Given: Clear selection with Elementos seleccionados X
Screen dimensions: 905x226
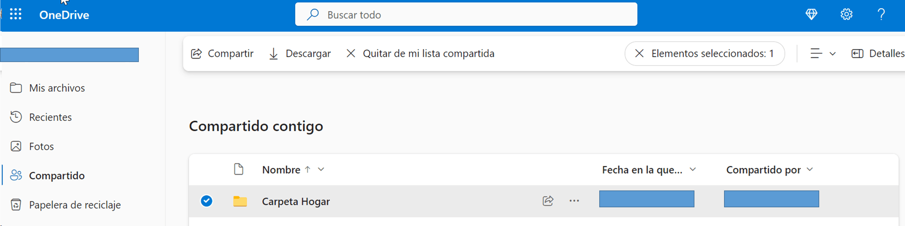Looking at the screenshot, I should pos(640,53).
